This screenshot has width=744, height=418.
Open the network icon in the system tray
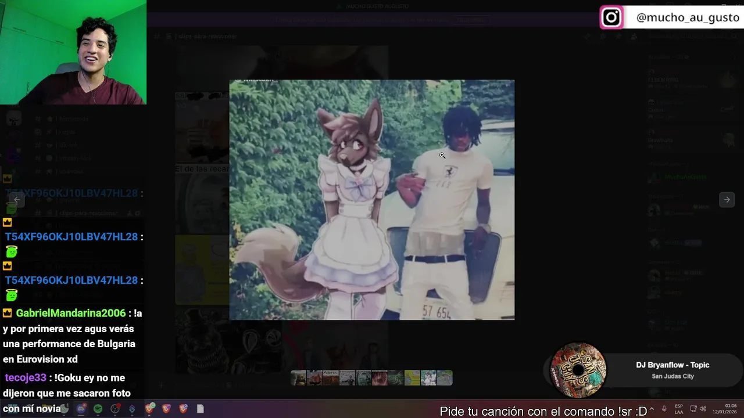pyautogui.click(x=693, y=409)
